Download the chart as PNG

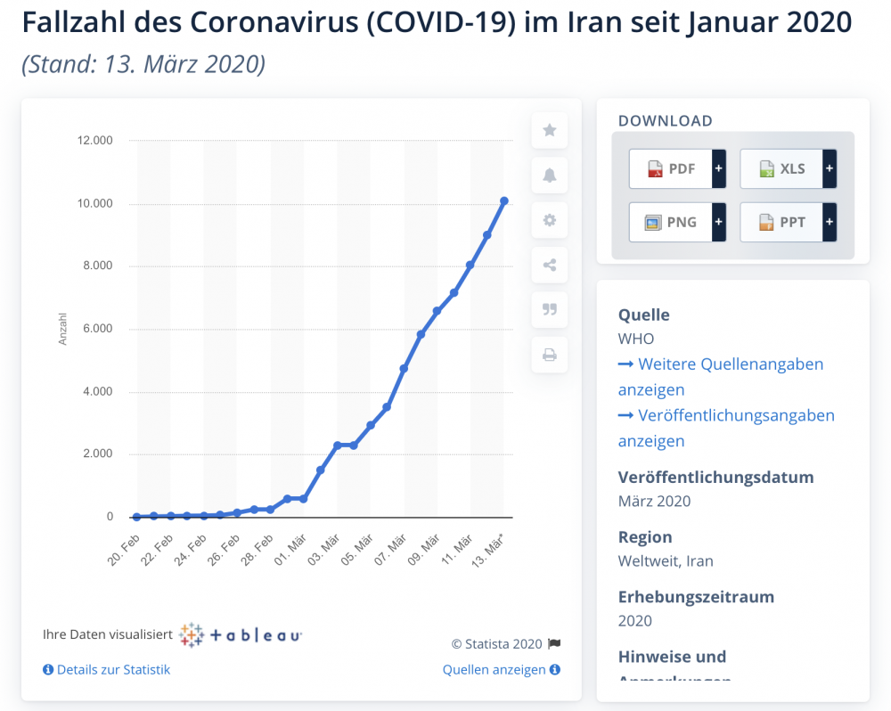click(671, 222)
